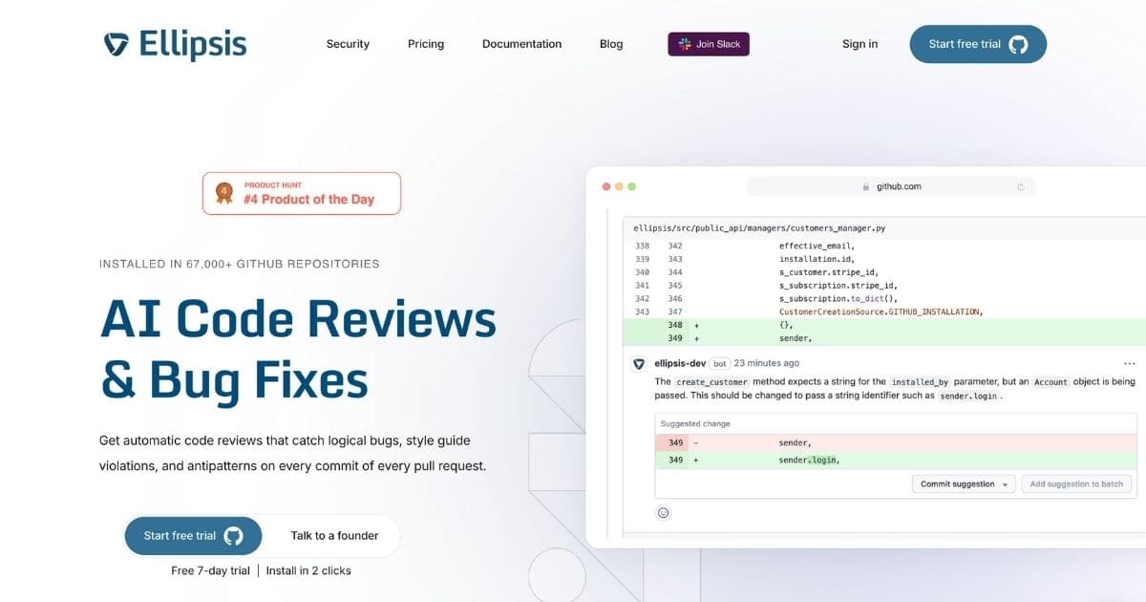Viewport: 1146px width, 602px height.
Task: Click the GitHub logo in hero Start free trial
Action: (x=231, y=536)
